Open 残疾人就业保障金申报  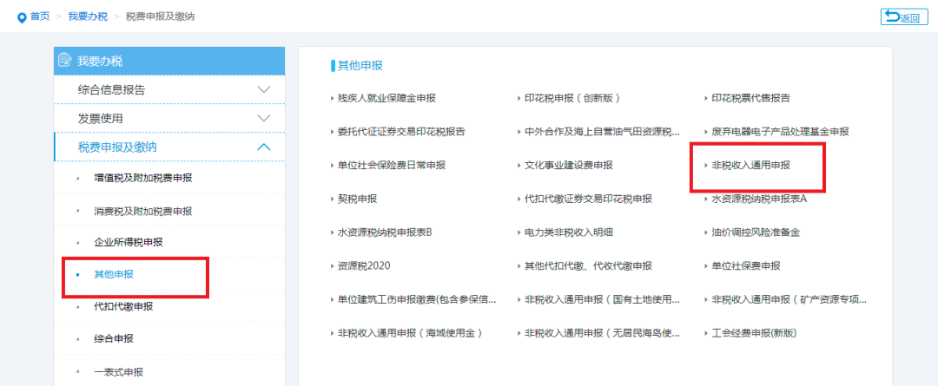tap(386, 98)
